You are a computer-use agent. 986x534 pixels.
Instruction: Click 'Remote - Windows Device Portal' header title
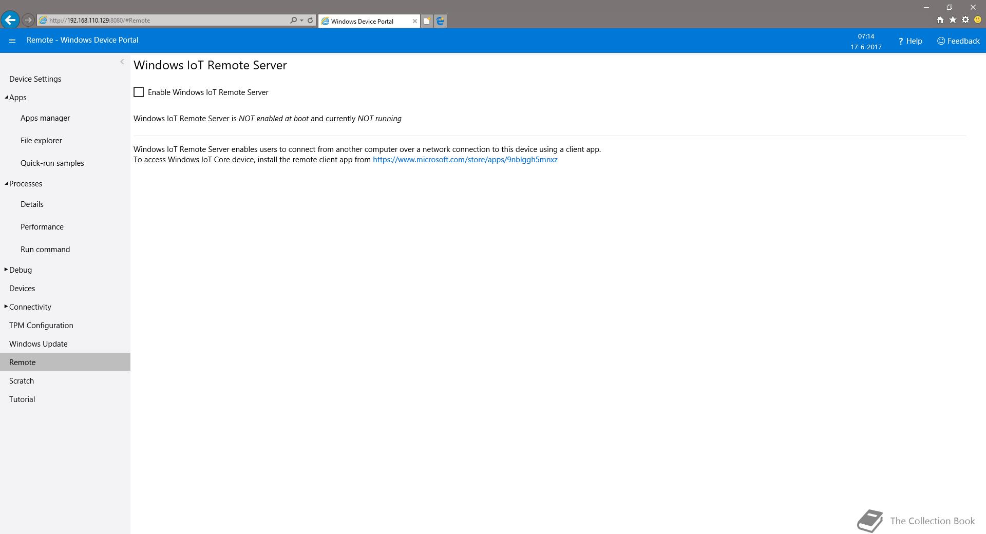pyautogui.click(x=82, y=40)
